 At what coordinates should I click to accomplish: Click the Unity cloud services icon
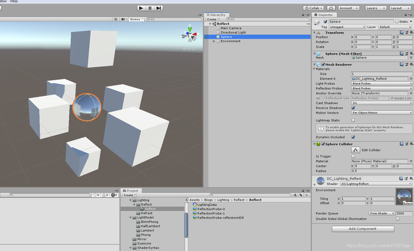coord(331,8)
